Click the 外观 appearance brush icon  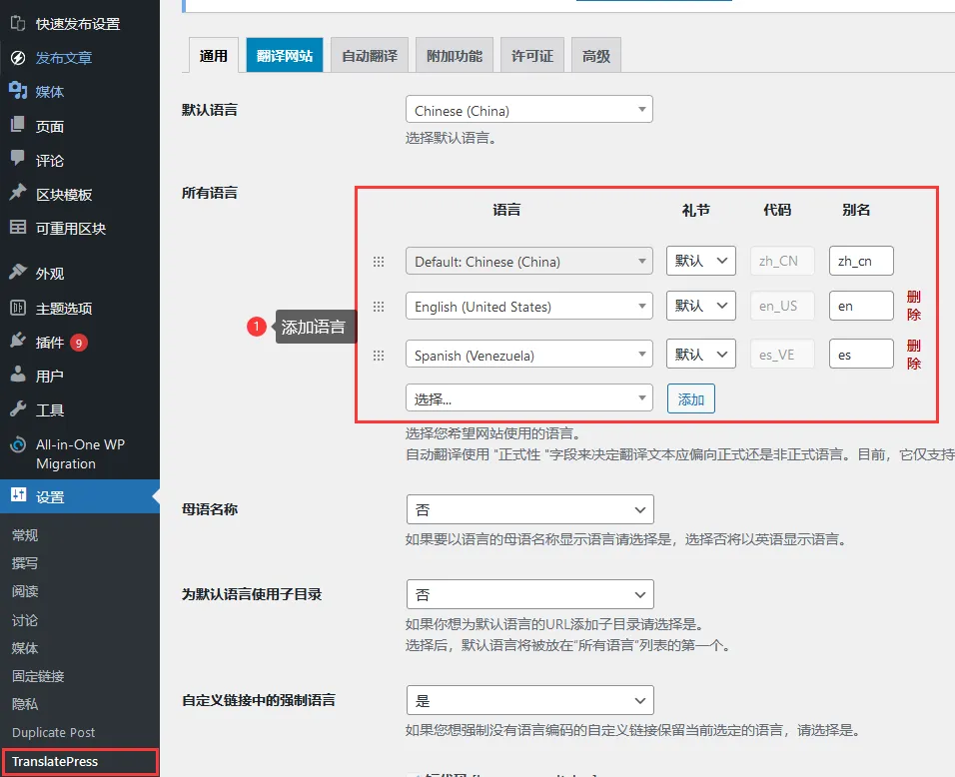18,273
